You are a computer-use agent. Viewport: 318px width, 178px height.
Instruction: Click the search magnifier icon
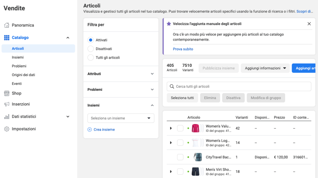point(172,86)
